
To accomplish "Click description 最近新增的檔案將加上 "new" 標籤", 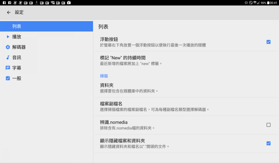I will (x=131, y=64).
